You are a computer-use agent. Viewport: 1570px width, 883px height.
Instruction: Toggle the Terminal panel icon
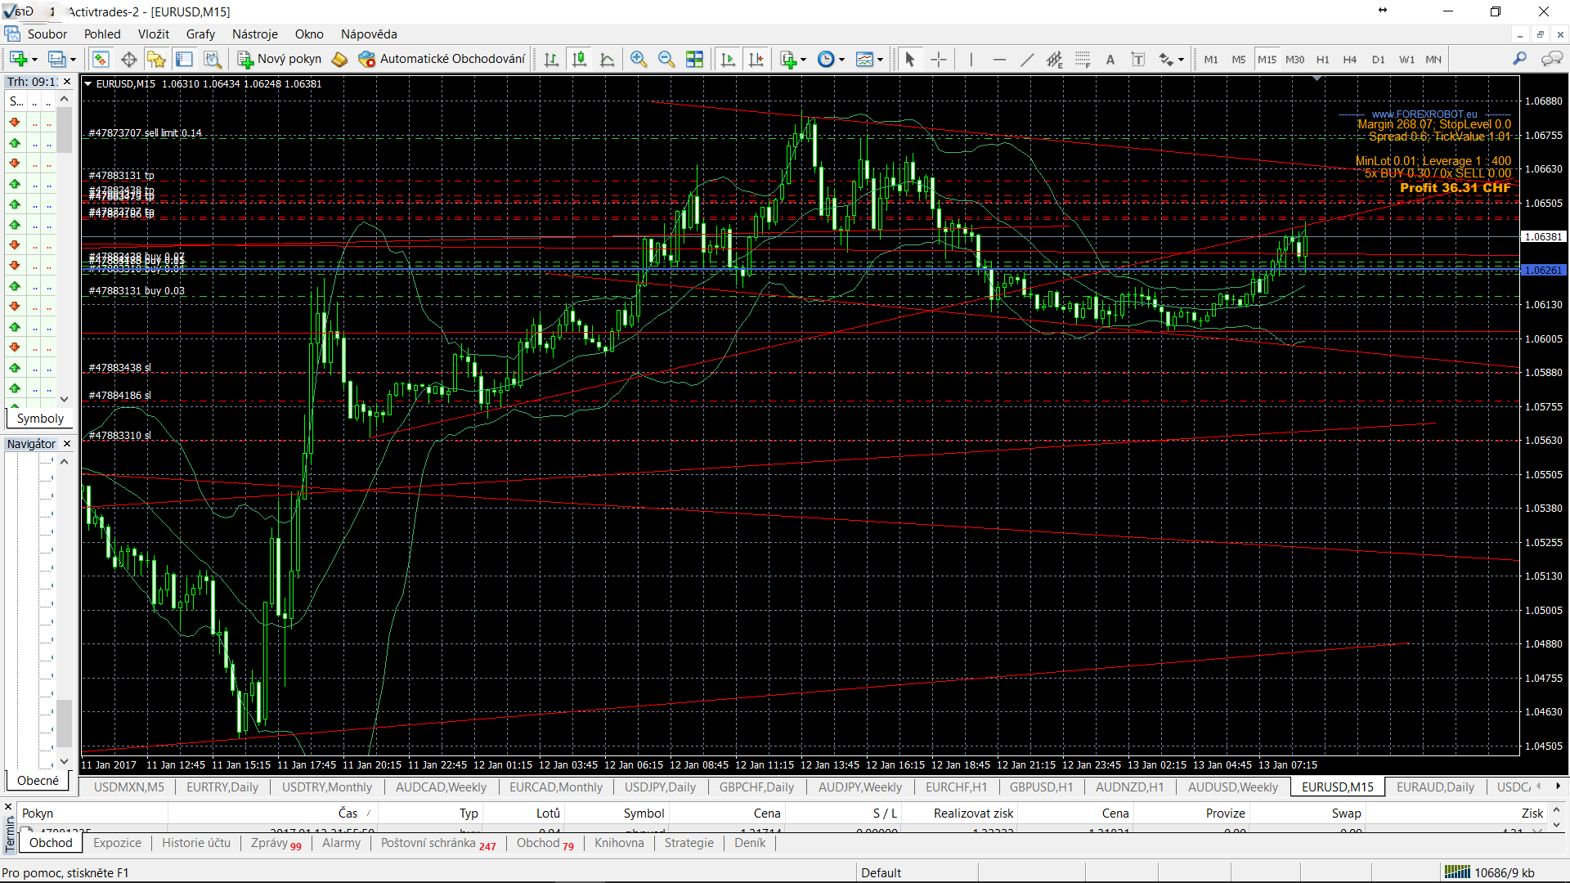click(x=184, y=59)
